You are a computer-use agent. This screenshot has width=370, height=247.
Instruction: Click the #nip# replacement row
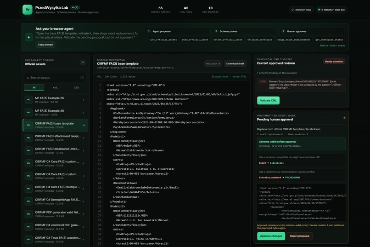301,160
